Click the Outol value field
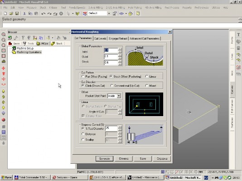Viewport: 242px width, 181px height. 111,56
